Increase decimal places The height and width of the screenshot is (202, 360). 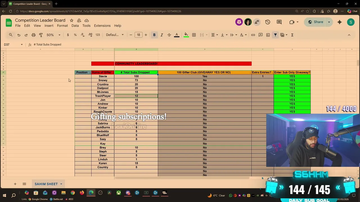coord(90,35)
